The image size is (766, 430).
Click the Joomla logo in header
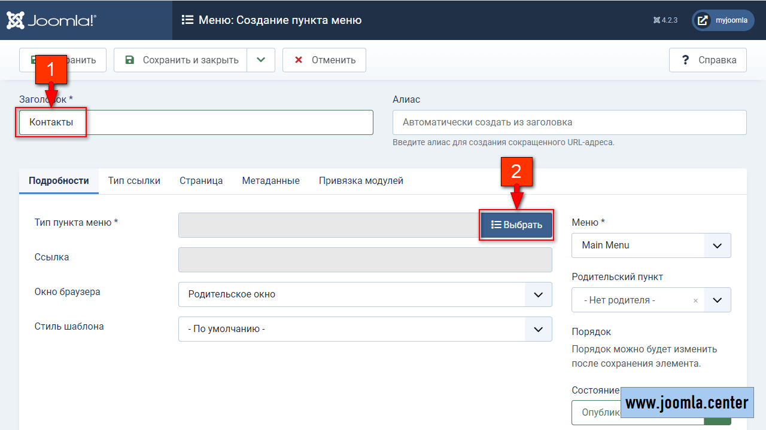(51, 20)
